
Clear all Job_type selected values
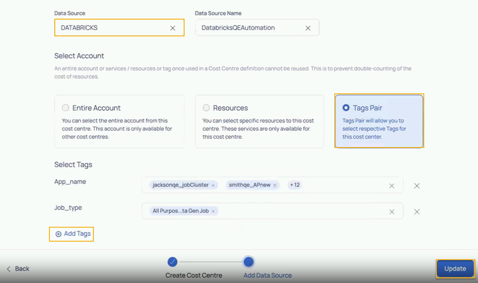pyautogui.click(x=392, y=212)
